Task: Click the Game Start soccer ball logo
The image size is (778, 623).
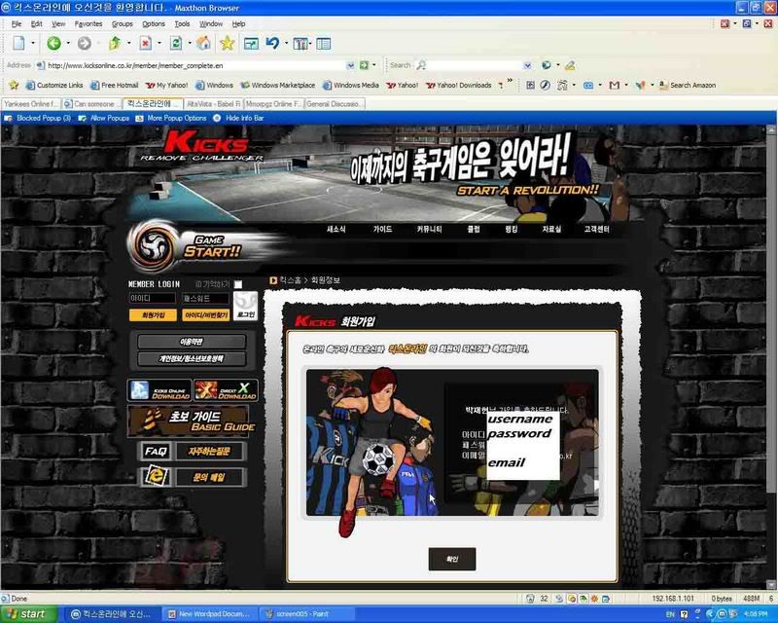Action: [x=158, y=244]
